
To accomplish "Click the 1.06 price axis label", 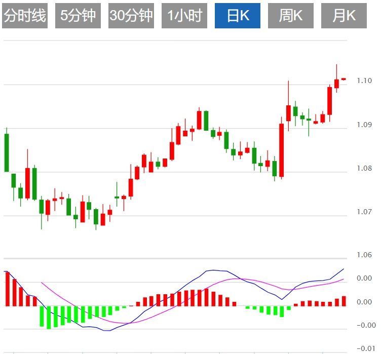I will pyautogui.click(x=364, y=255).
